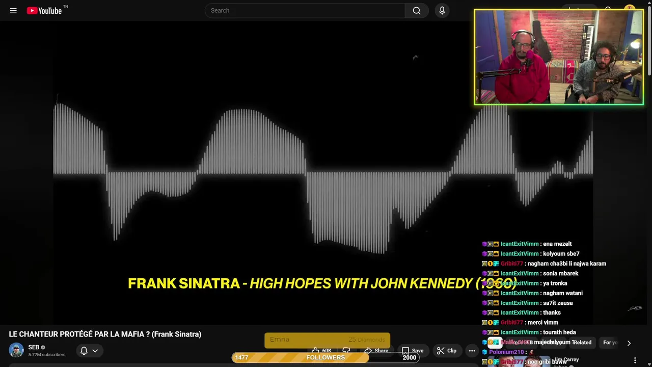Dislike the video with thumbs-down
Image resolution: width=652 pixels, height=367 pixels.
[x=346, y=351]
